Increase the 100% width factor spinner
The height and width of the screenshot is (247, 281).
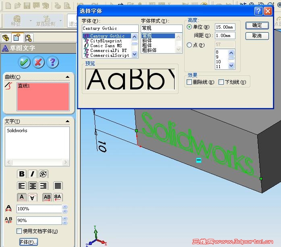click(65, 207)
